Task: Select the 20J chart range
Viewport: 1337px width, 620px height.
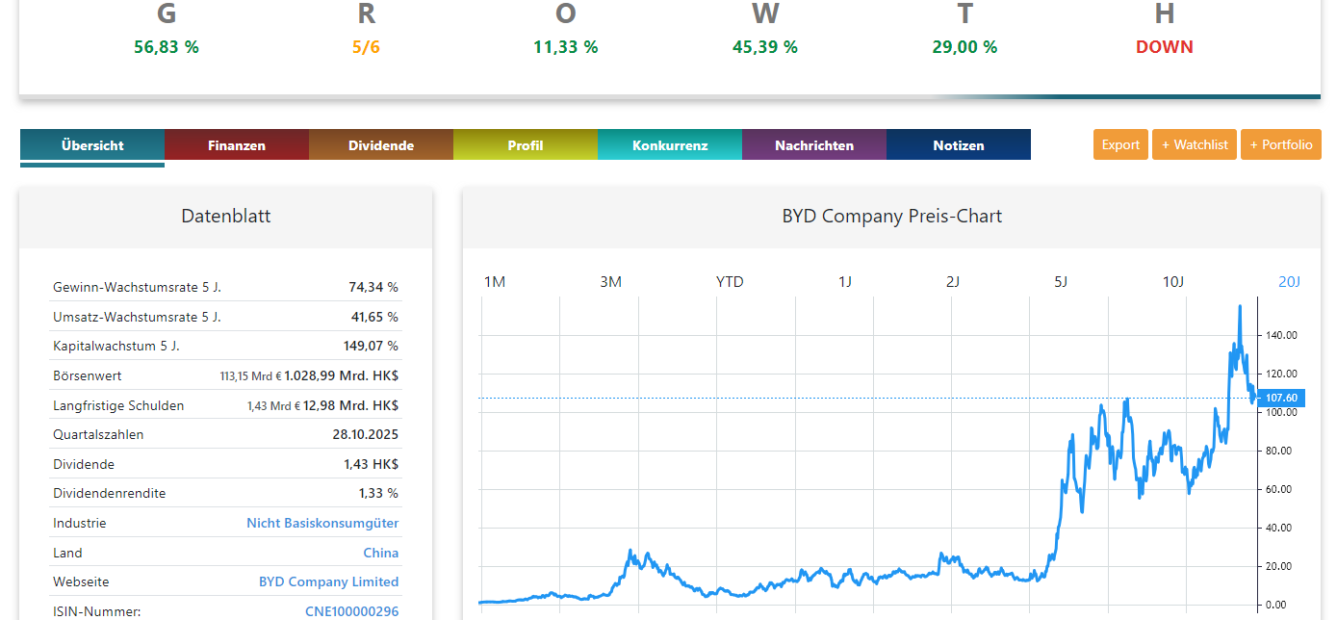Action: 1289,282
